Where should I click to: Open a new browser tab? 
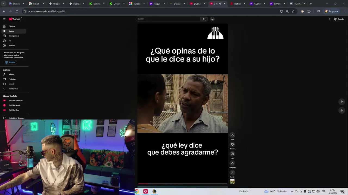[311, 4]
